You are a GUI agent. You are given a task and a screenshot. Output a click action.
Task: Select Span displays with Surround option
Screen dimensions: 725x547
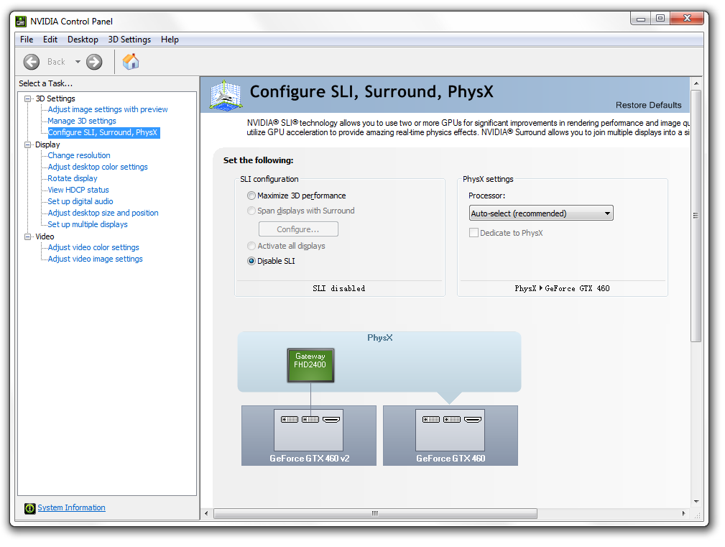[x=251, y=211]
